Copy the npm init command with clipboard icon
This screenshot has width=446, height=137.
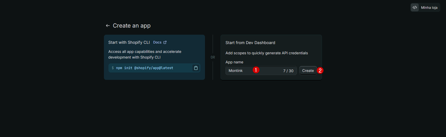coord(196,68)
